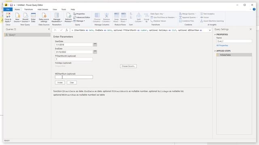Image resolution: width=259 pixels, height=145 pixels.
Task: Click the Remove Columns icon
Action: click(x=106, y=15)
